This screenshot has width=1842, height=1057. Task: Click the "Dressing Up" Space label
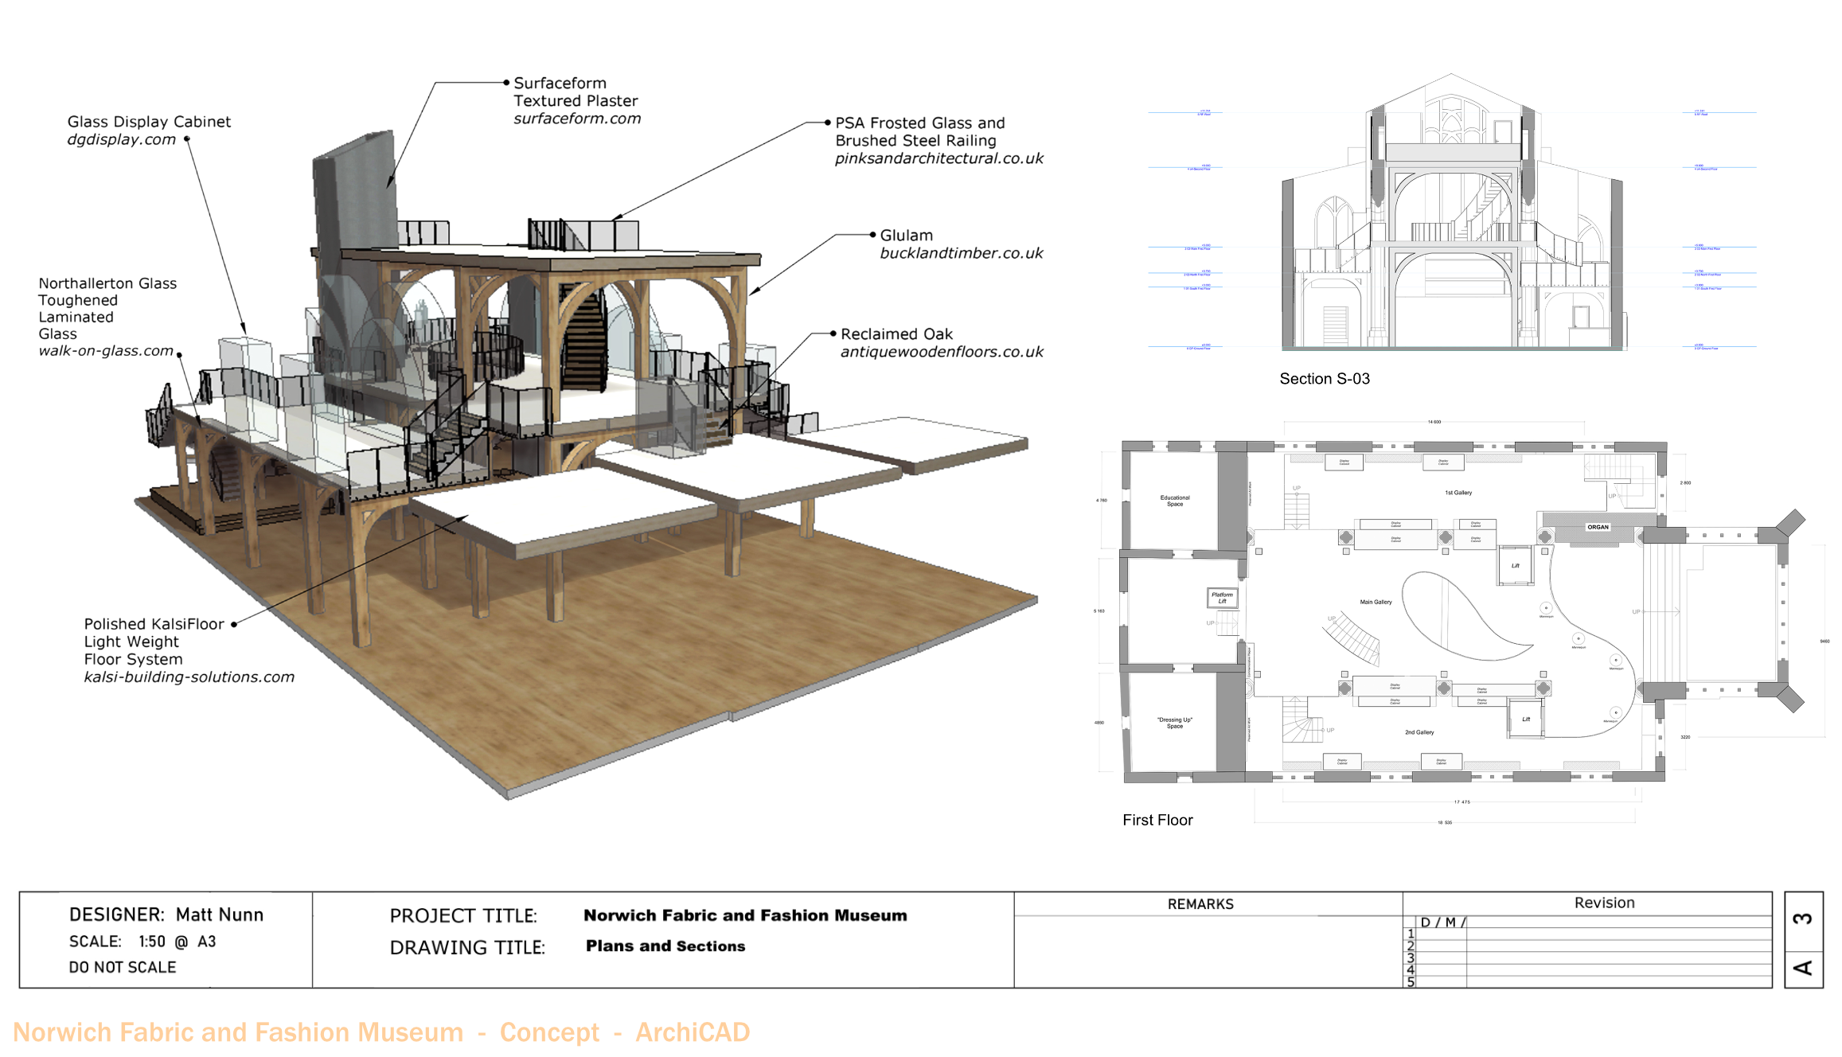coord(1174,723)
